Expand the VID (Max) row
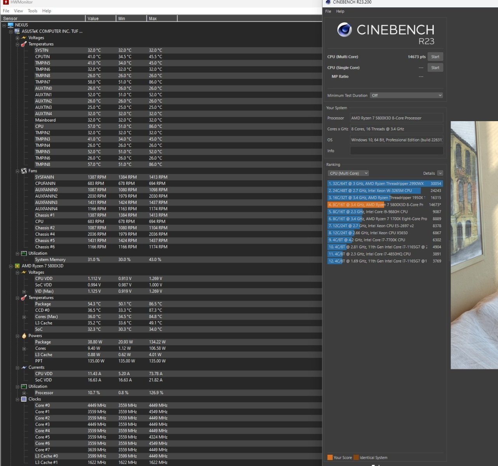The image size is (498, 466). click(24, 292)
